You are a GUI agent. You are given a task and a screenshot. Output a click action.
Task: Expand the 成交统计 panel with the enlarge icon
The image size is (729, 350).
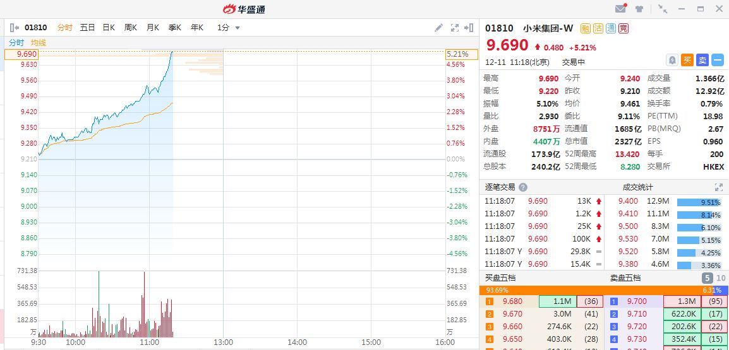click(719, 187)
